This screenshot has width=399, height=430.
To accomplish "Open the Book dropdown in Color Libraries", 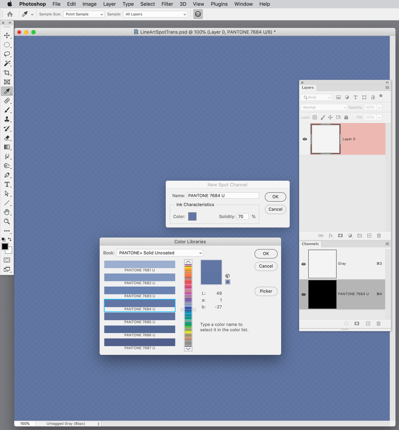I will 160,253.
